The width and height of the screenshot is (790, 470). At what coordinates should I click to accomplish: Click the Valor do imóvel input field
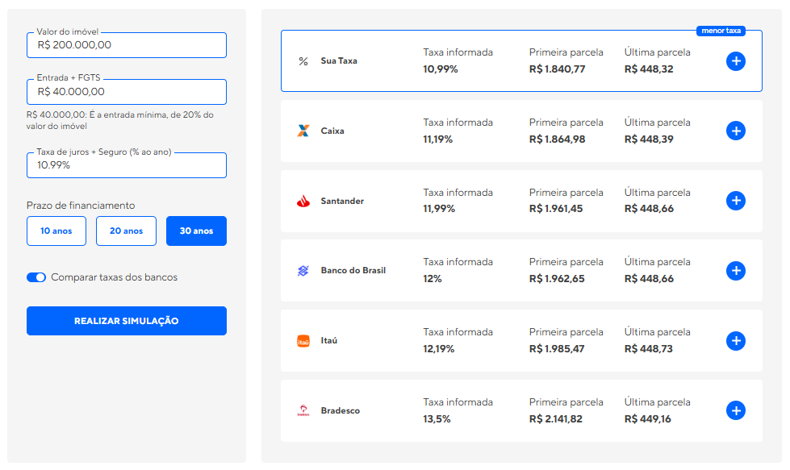pos(126,46)
